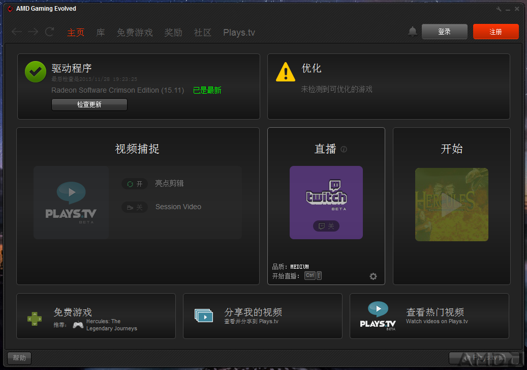Click the 驱动程序 heading
This screenshot has height=370, width=527.
72,68
